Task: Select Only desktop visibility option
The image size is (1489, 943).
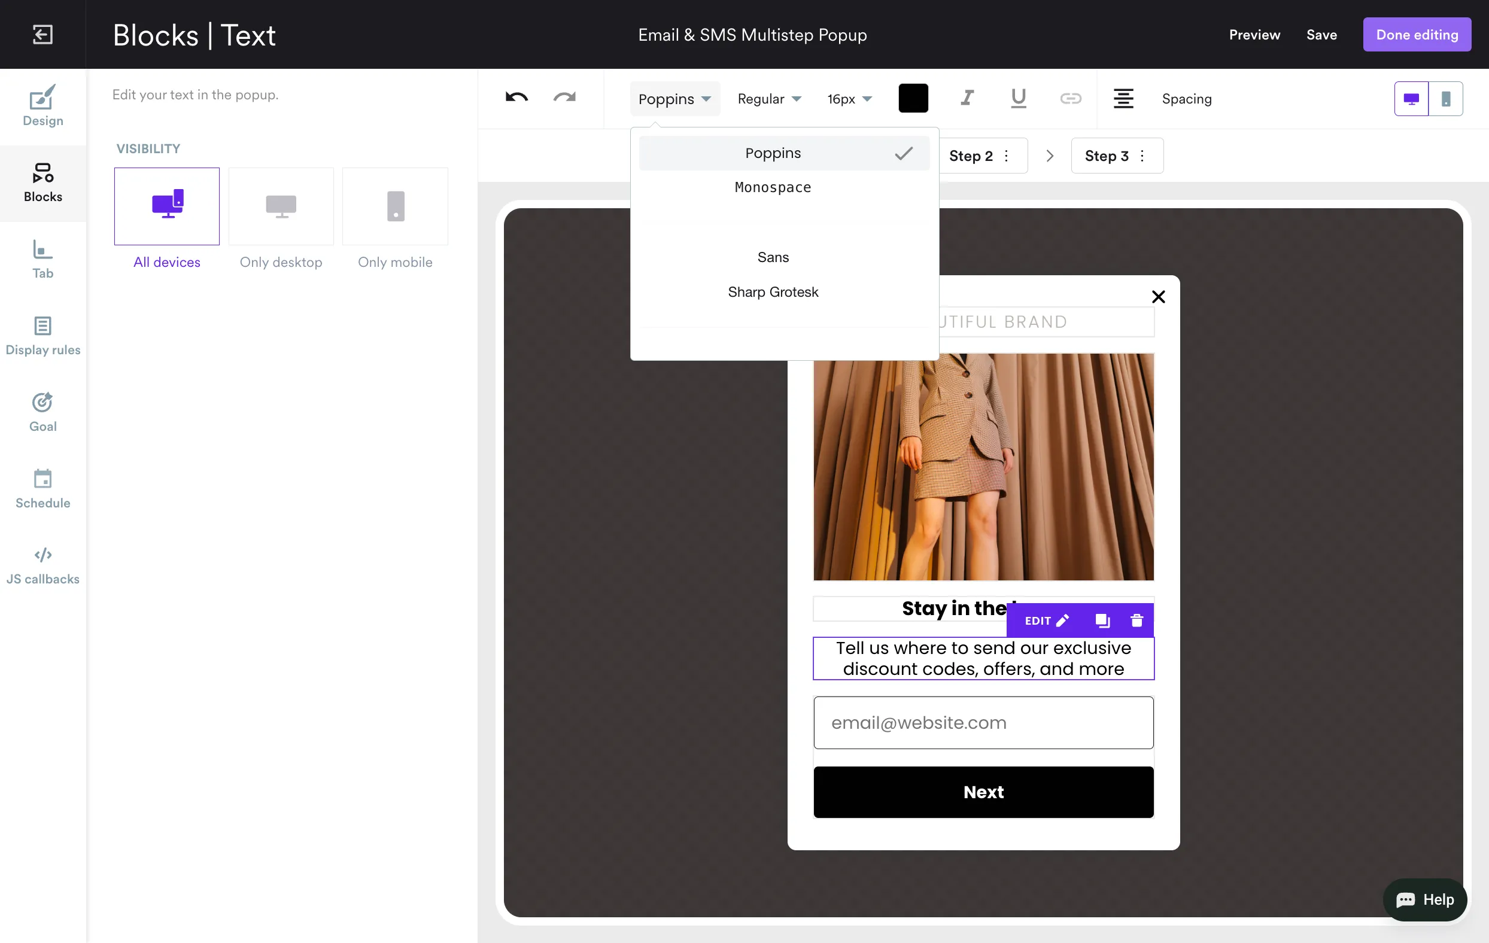Action: (281, 206)
